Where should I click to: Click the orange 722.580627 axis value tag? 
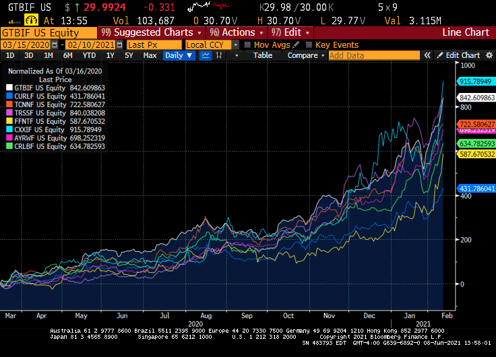pyautogui.click(x=476, y=124)
